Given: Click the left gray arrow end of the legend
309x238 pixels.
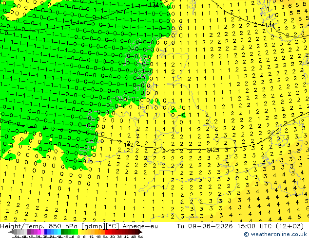Looking at the screenshot, I should click(11, 232).
